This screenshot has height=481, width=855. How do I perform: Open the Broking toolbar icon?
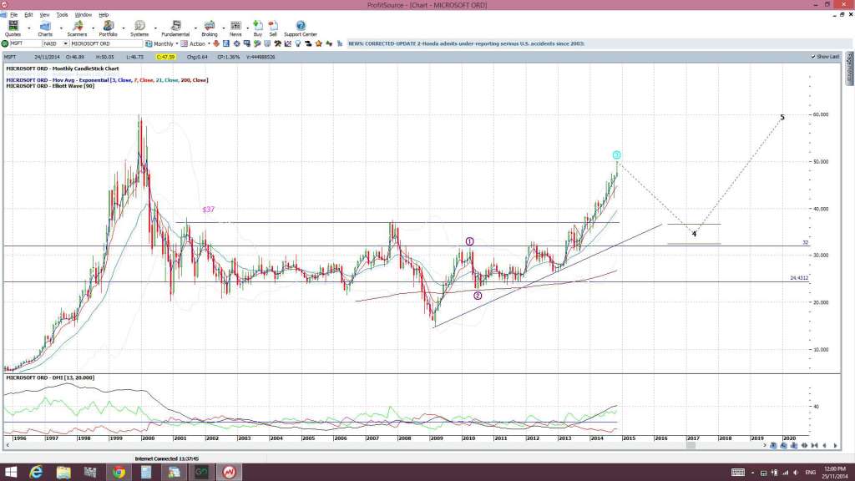coord(210,28)
